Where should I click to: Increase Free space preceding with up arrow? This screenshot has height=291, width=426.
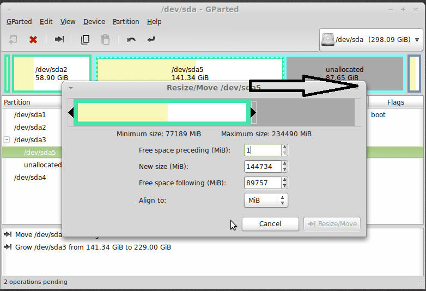tap(284, 147)
